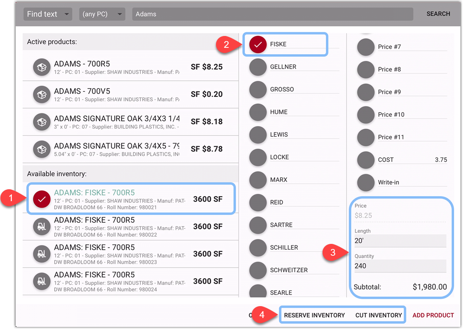
Task: Open the (any PC) dropdown
Action: [x=102, y=14]
